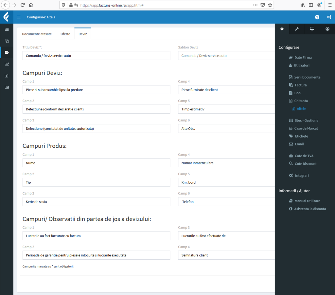This screenshot has height=295, width=335.
Task: Click the browser back arrow
Action: [5, 5]
